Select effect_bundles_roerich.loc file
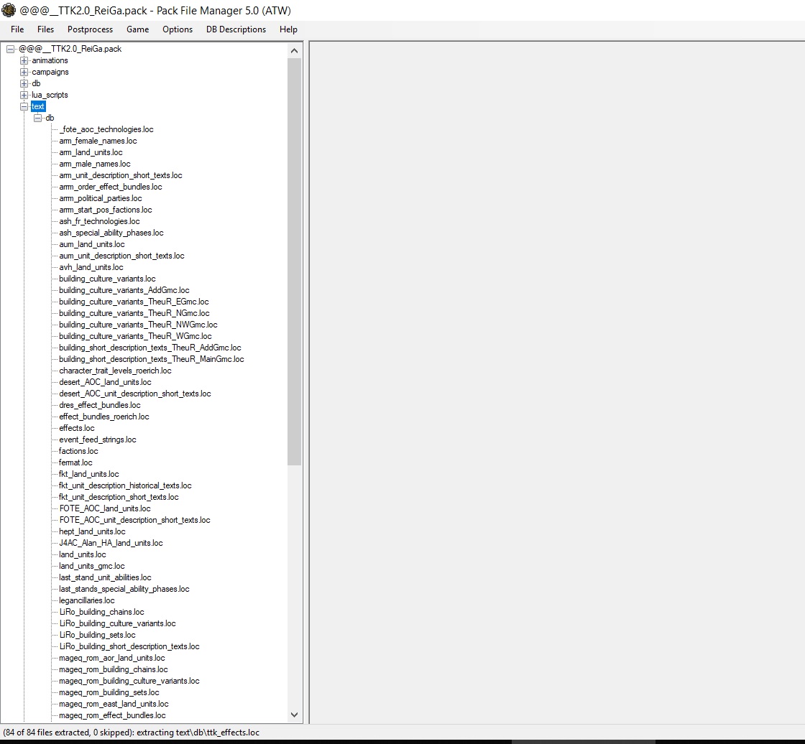Viewport: 805px width, 744px height. click(x=104, y=417)
